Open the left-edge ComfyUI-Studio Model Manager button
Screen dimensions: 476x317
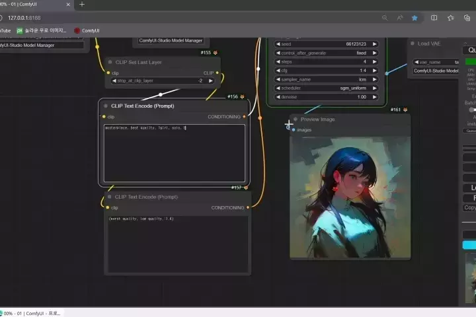[41, 45]
